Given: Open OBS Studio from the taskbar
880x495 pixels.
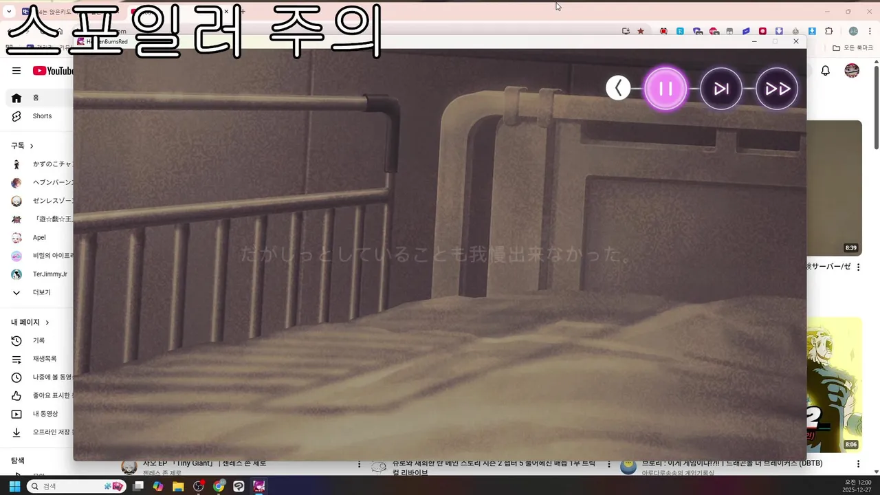Looking at the screenshot, I should pyautogui.click(x=199, y=486).
